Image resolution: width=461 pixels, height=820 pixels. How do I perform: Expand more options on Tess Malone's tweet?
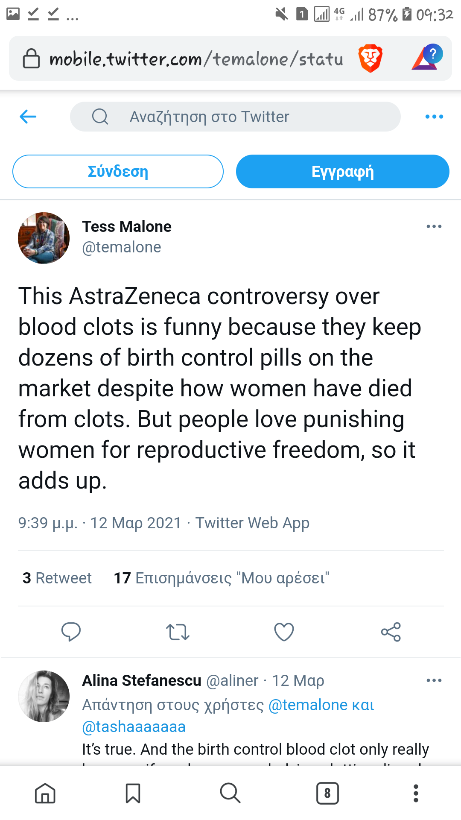pos(434,226)
